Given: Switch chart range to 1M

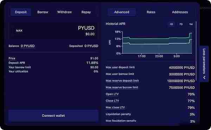Looking at the screenshot, I should coord(191,24).
